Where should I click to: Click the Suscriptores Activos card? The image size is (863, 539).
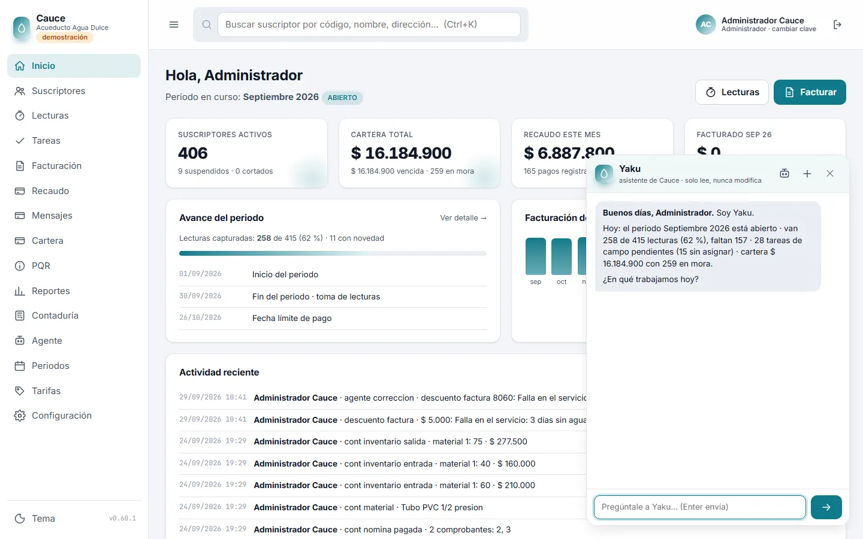tap(246, 153)
